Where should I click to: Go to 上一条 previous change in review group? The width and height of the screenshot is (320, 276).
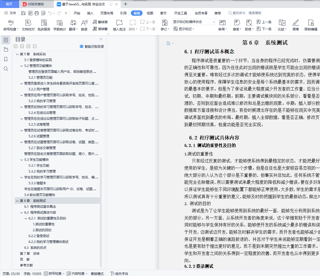tap(264, 22)
